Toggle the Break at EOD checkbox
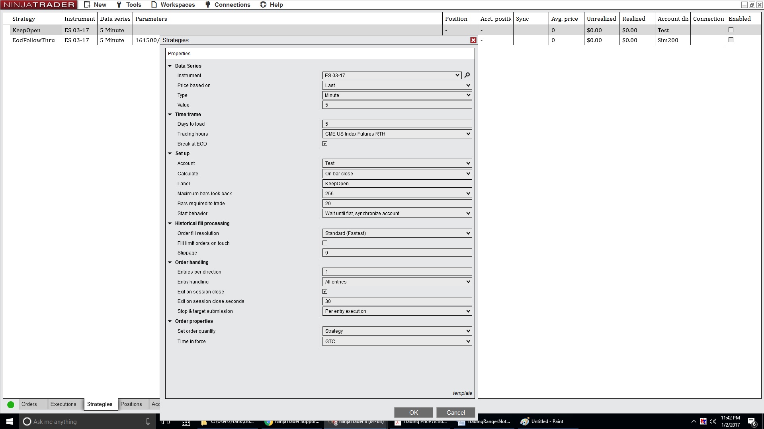Image resolution: width=764 pixels, height=429 pixels. tap(325, 144)
